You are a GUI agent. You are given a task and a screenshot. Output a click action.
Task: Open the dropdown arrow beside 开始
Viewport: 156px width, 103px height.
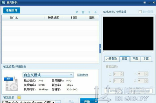point(96,101)
